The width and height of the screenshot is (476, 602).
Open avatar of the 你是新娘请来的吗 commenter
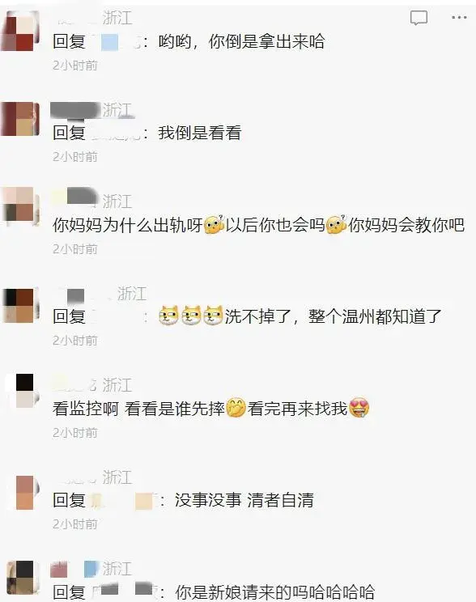[23, 579]
